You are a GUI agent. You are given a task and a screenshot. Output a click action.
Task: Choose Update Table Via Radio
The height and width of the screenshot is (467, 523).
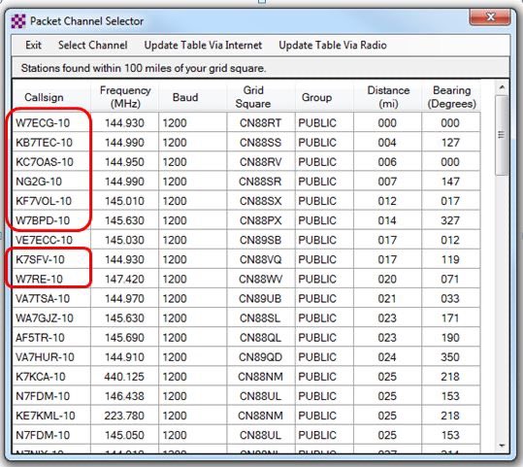[x=333, y=45]
